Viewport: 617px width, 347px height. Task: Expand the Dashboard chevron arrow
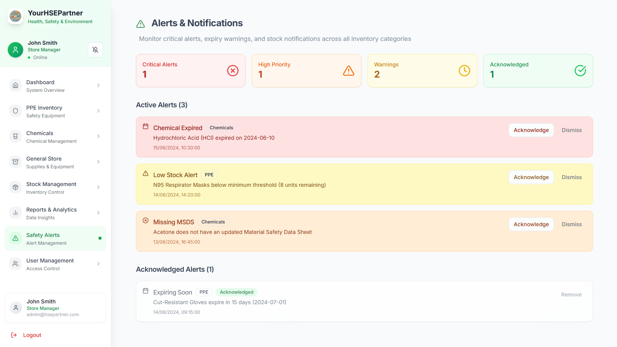98,85
